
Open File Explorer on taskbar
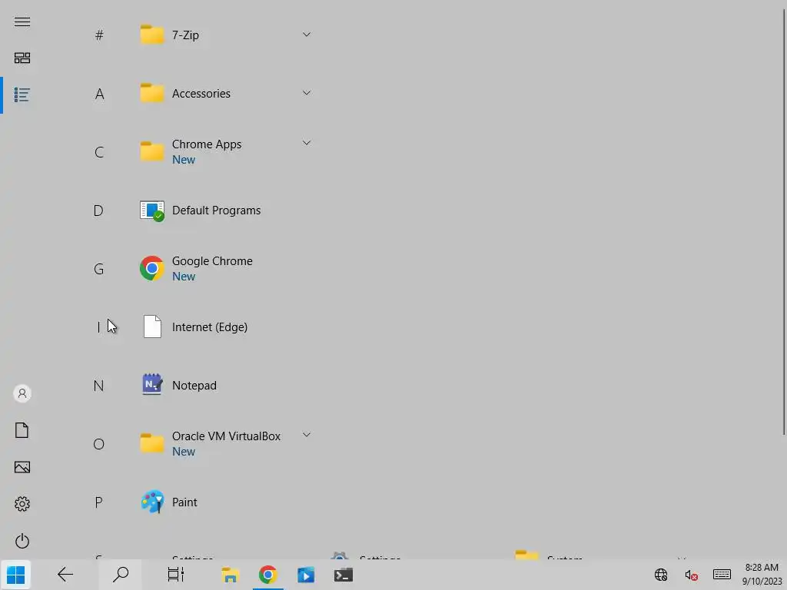(230, 575)
